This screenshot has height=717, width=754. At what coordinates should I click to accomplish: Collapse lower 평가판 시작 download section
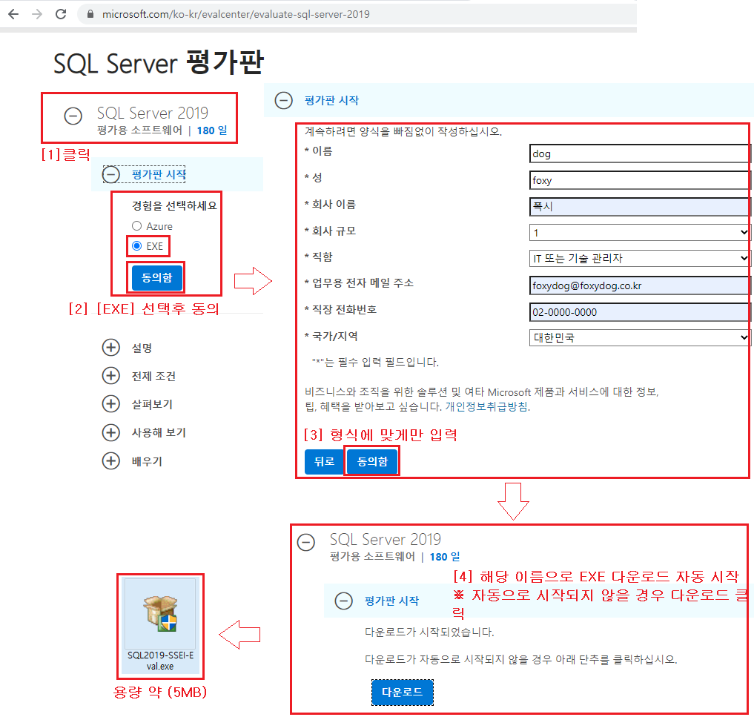343,601
